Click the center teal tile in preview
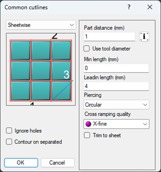 41,70
